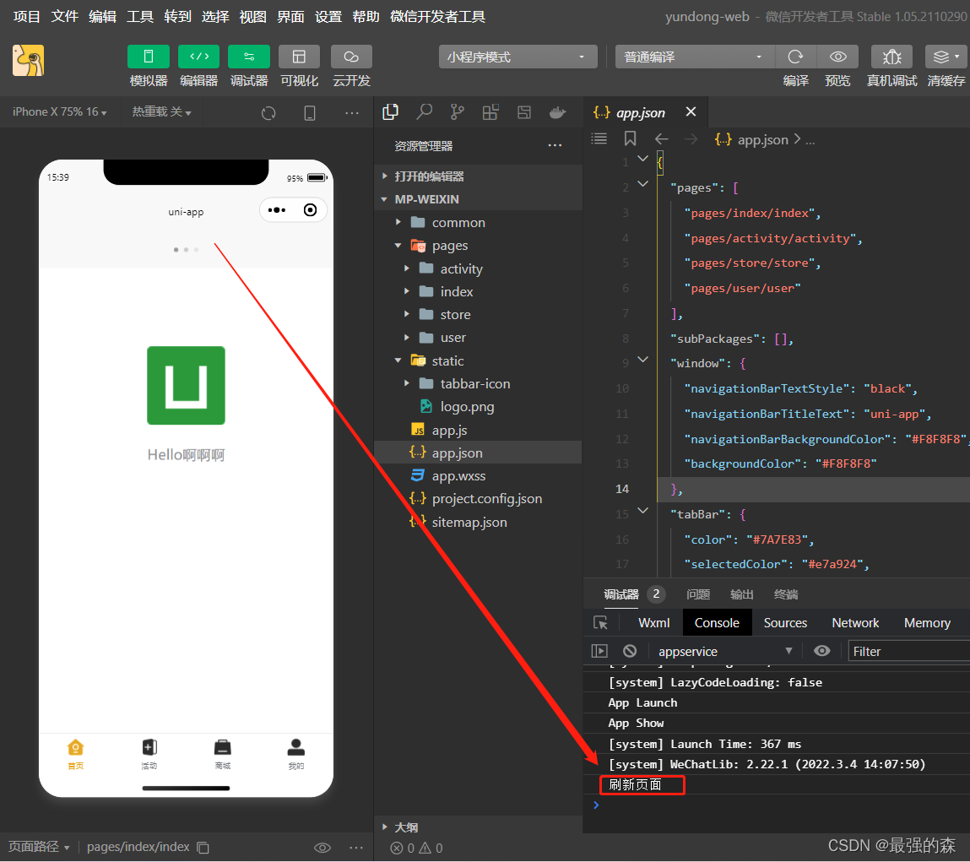The image size is (970, 862).
Task: Expand the 打开的编辑器 section
Action: coord(478,176)
